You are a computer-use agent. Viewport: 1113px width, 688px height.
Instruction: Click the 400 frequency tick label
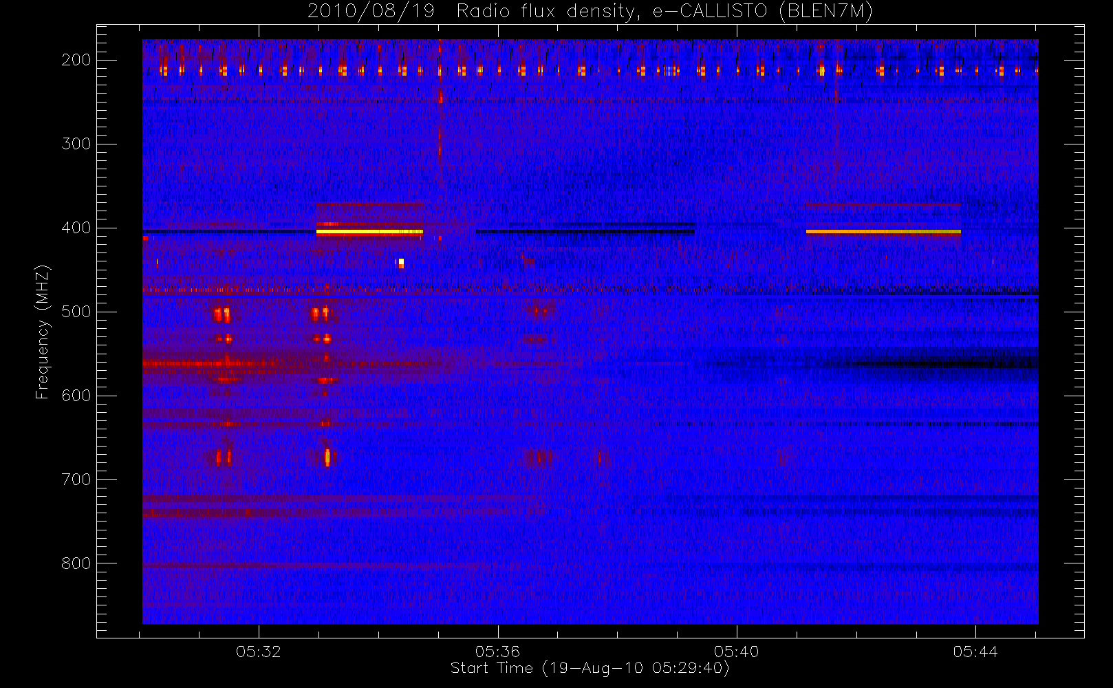[x=76, y=228]
